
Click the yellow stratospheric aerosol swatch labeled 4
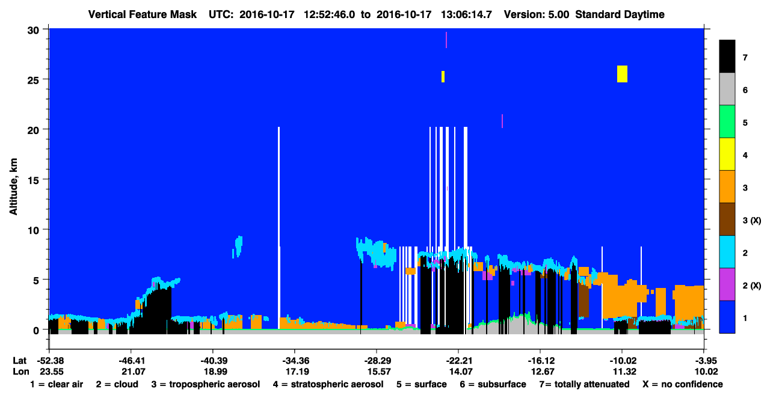[x=727, y=154]
